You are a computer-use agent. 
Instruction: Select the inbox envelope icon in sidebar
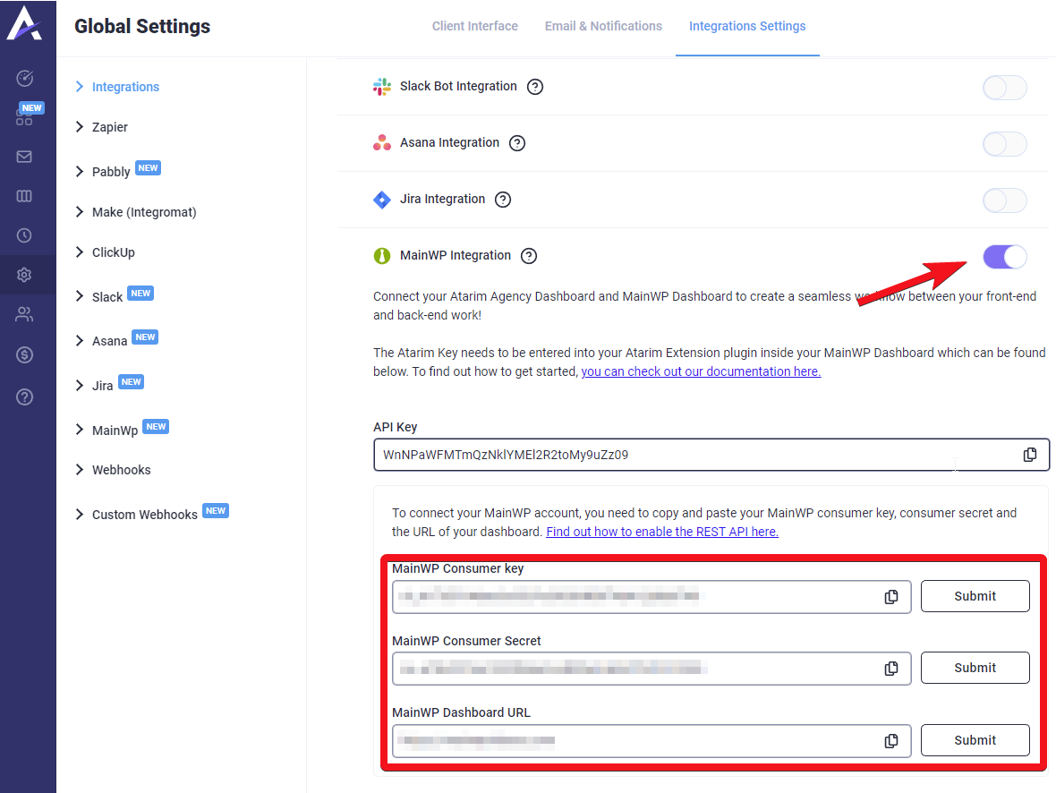pyautogui.click(x=27, y=155)
